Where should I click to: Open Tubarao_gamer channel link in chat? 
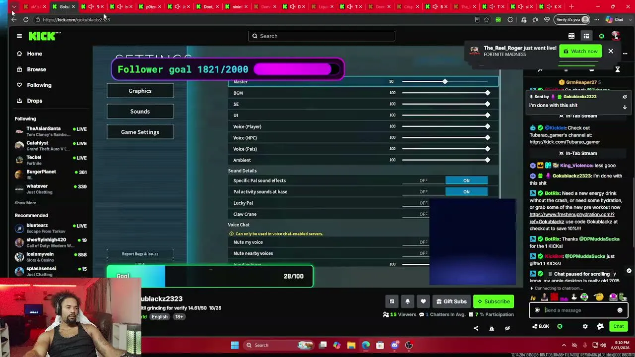pos(565,142)
